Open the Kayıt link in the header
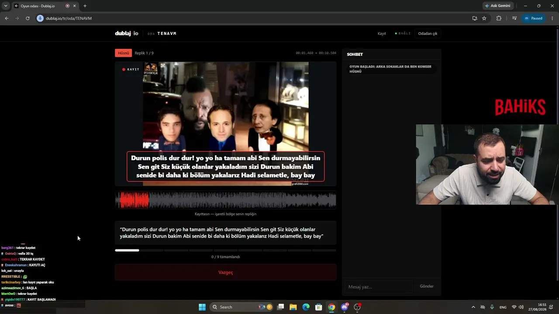 (382, 34)
